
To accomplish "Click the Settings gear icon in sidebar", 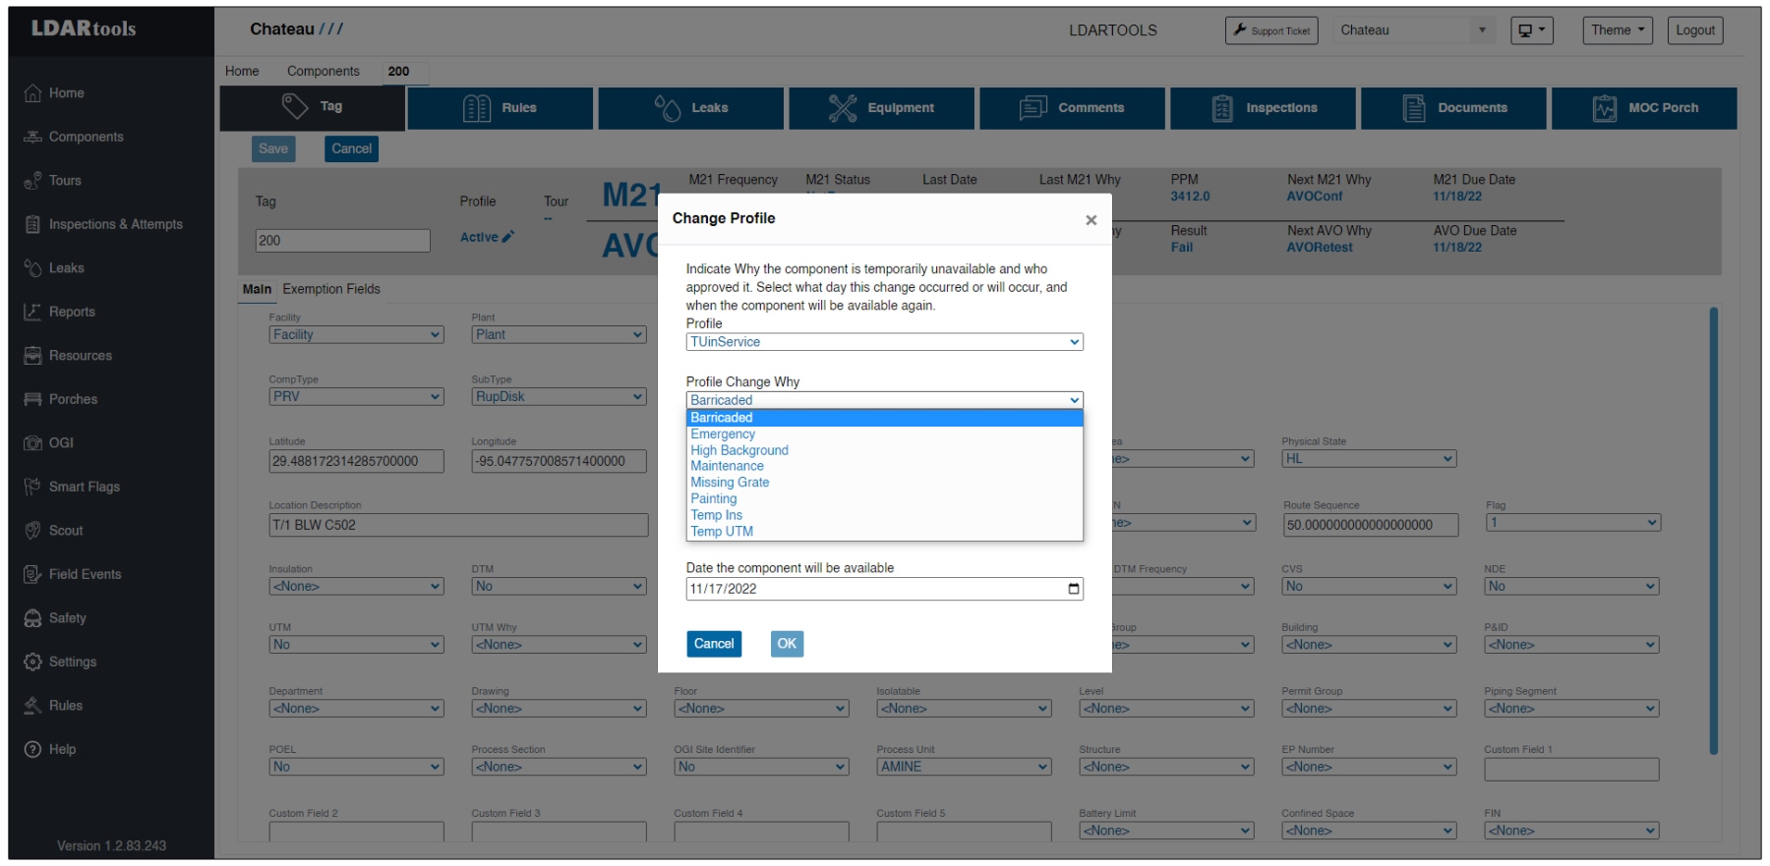I will (32, 662).
